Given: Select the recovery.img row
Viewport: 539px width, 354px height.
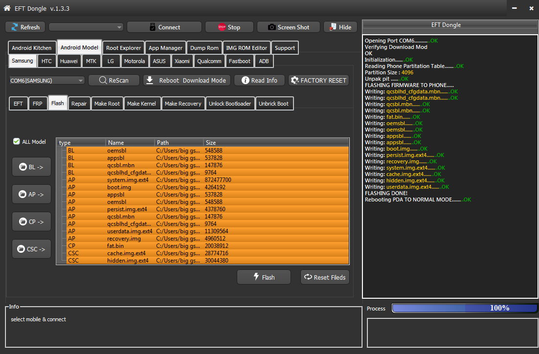Looking at the screenshot, I should point(207,239).
